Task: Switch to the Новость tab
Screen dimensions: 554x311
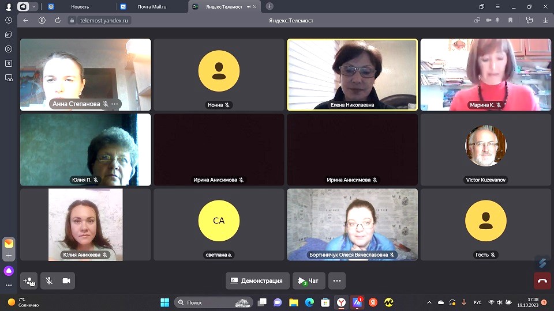Action: 80,6
